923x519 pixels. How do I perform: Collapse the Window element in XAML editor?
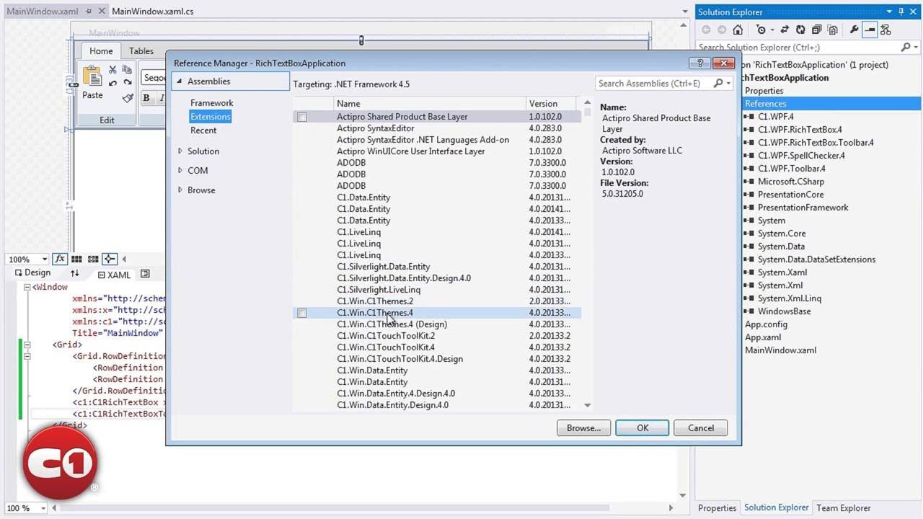(27, 287)
